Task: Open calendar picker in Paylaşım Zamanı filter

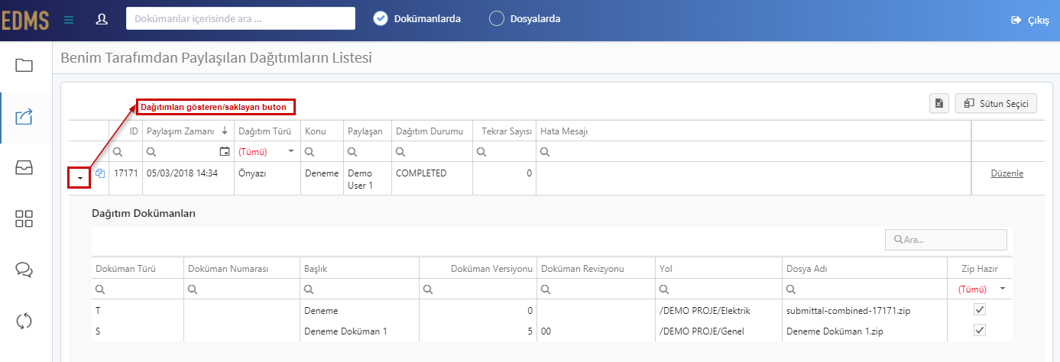Action: [224, 151]
